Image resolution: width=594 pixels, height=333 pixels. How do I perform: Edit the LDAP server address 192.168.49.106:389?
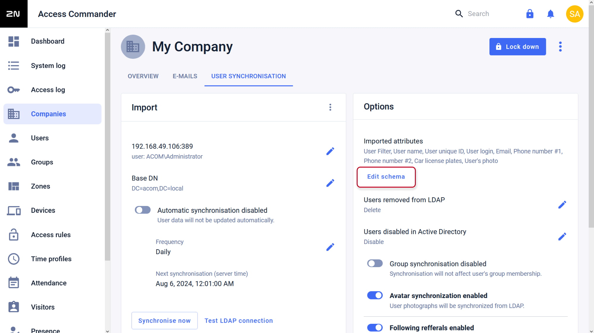330,151
